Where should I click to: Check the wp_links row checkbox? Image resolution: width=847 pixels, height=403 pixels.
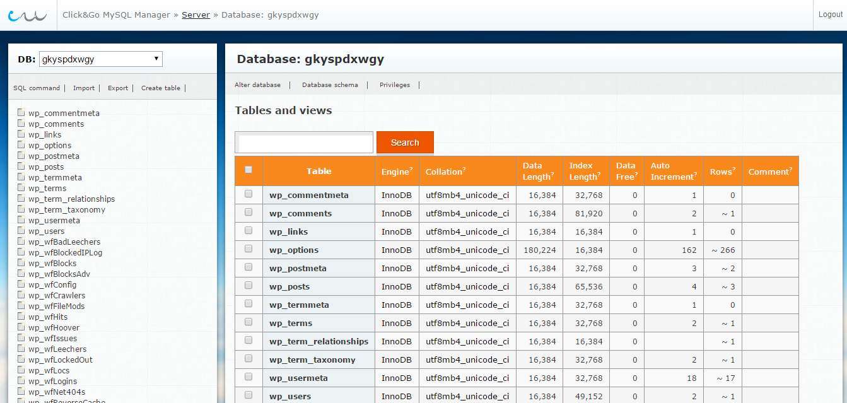(248, 230)
